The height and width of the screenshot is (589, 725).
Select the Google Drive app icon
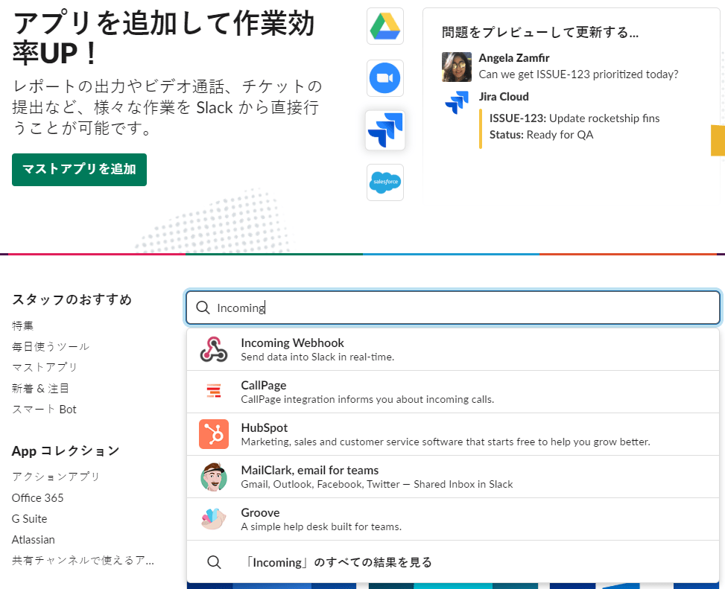coord(384,26)
